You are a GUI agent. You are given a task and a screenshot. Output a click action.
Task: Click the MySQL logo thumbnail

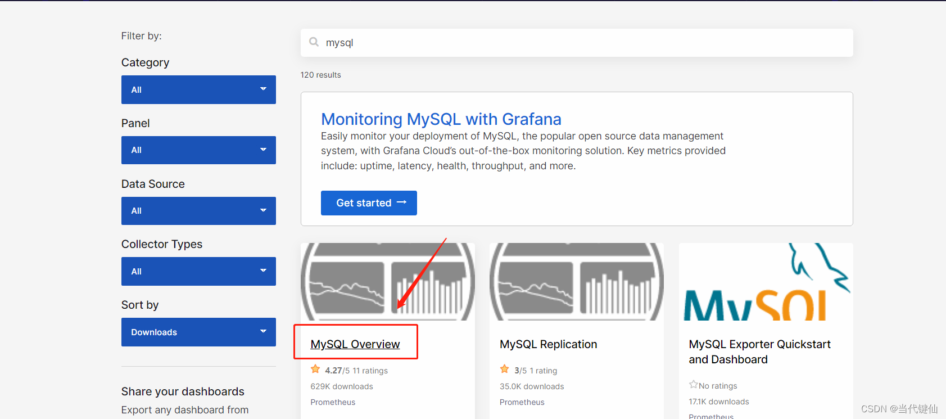(x=766, y=282)
